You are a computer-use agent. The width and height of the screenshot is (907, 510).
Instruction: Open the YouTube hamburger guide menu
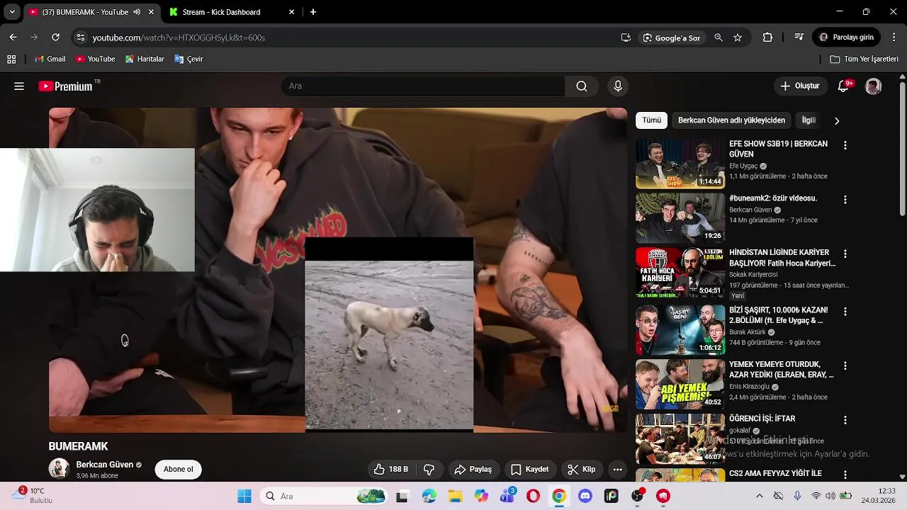pos(19,86)
